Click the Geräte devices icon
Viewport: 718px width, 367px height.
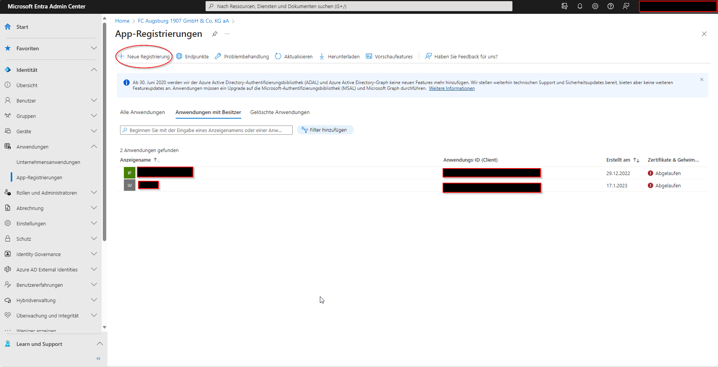(x=8, y=131)
